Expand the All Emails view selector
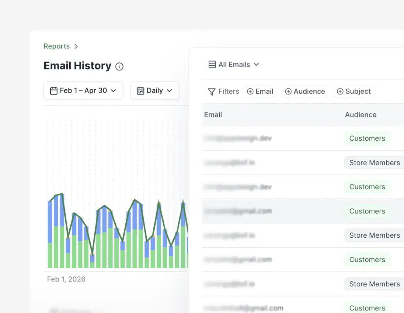The width and height of the screenshot is (404, 313). 234,65
